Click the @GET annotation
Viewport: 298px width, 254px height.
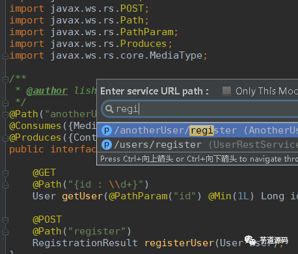coord(44,173)
